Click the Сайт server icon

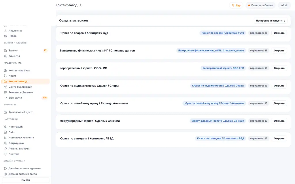click(5, 132)
